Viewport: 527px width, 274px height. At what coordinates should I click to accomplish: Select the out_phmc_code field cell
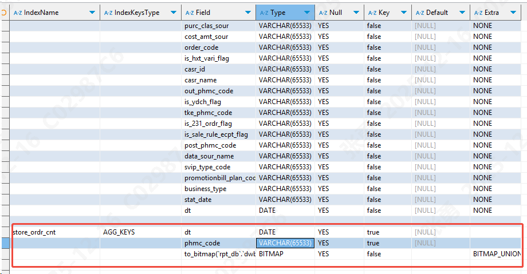tap(219, 91)
